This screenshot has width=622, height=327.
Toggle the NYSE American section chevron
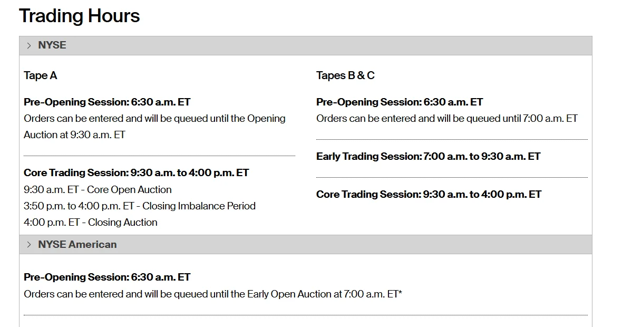(x=28, y=244)
